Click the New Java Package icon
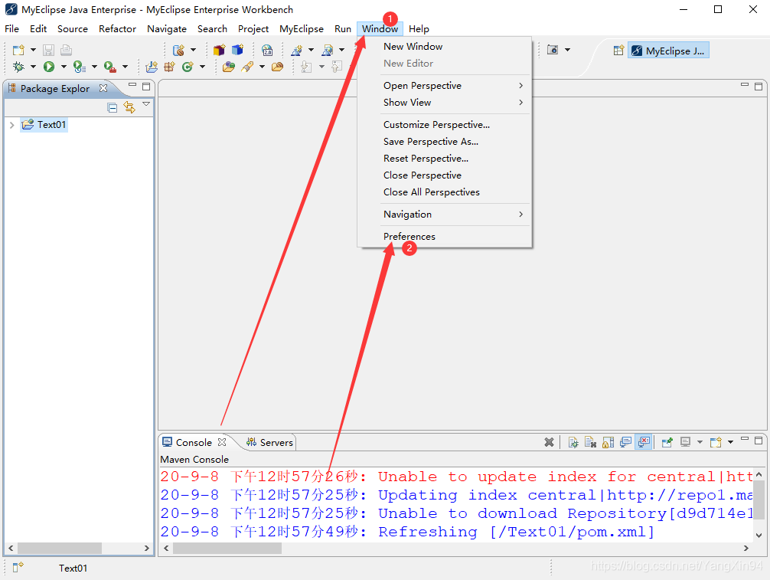This screenshot has height=580, width=770. tap(169, 67)
